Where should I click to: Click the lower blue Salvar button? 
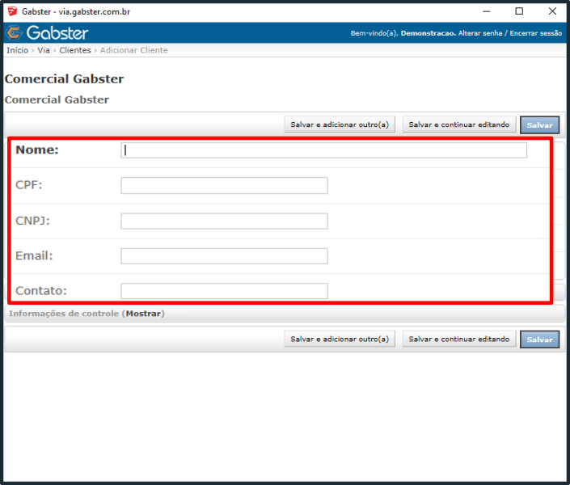click(539, 339)
